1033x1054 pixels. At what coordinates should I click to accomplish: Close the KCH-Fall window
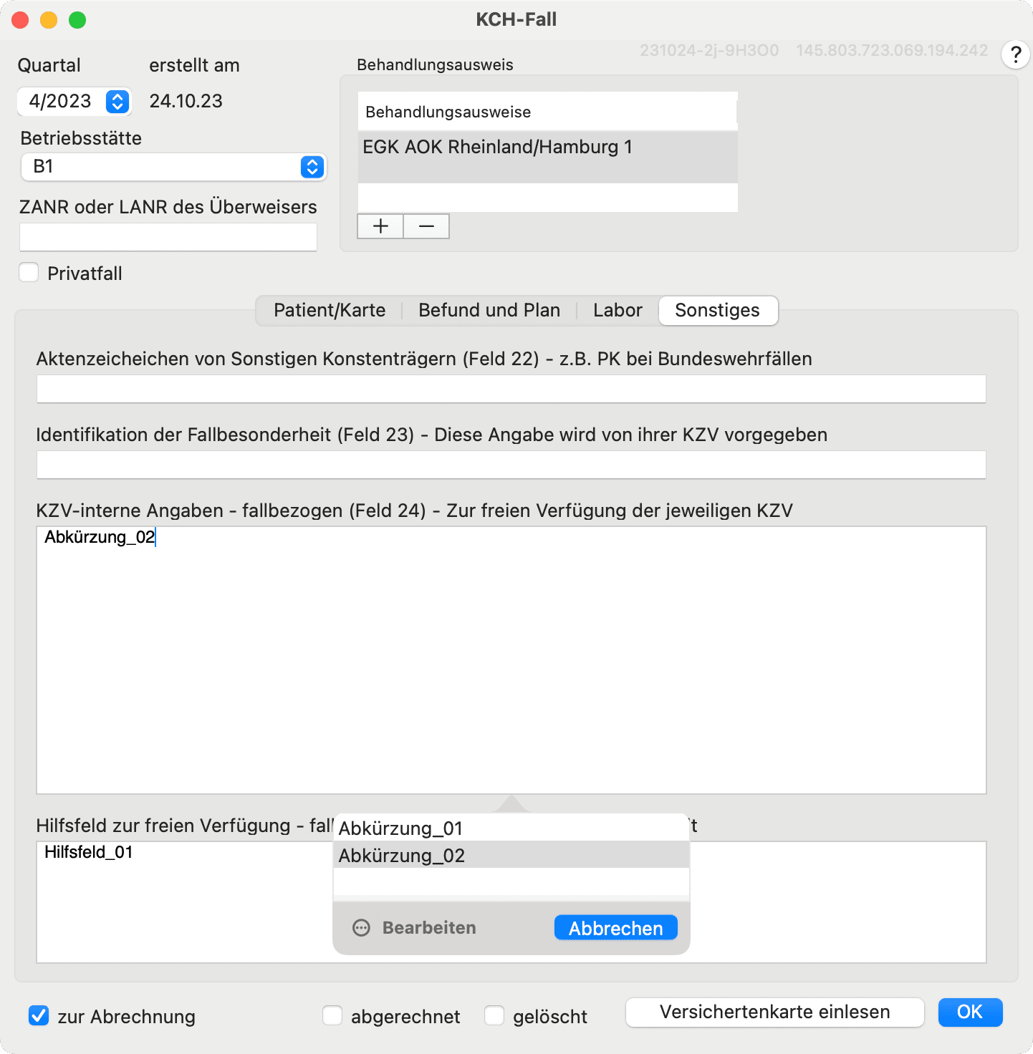tap(20, 20)
